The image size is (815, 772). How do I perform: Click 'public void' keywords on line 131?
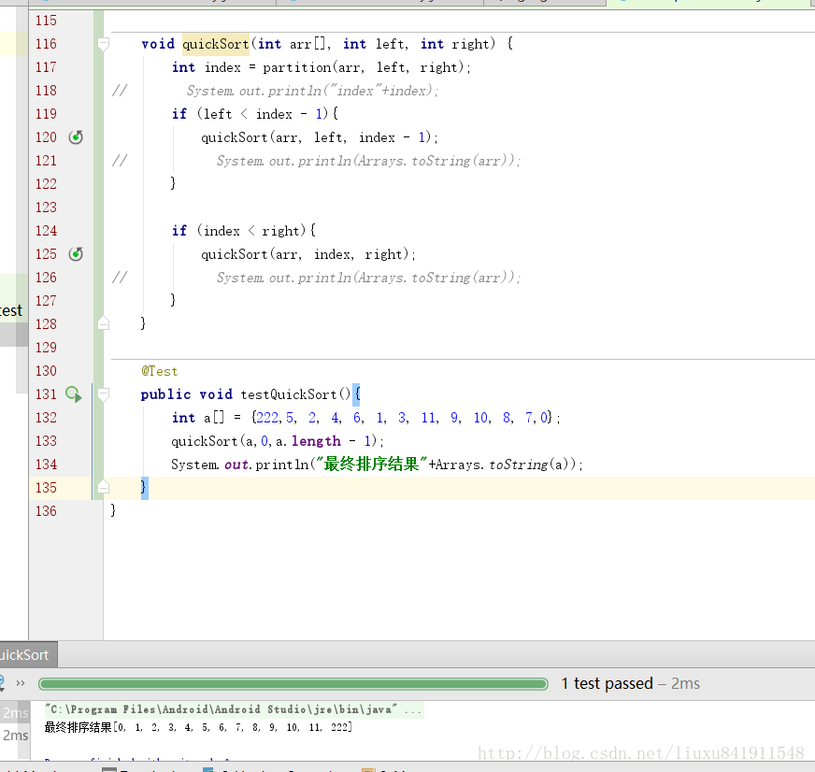tap(187, 394)
